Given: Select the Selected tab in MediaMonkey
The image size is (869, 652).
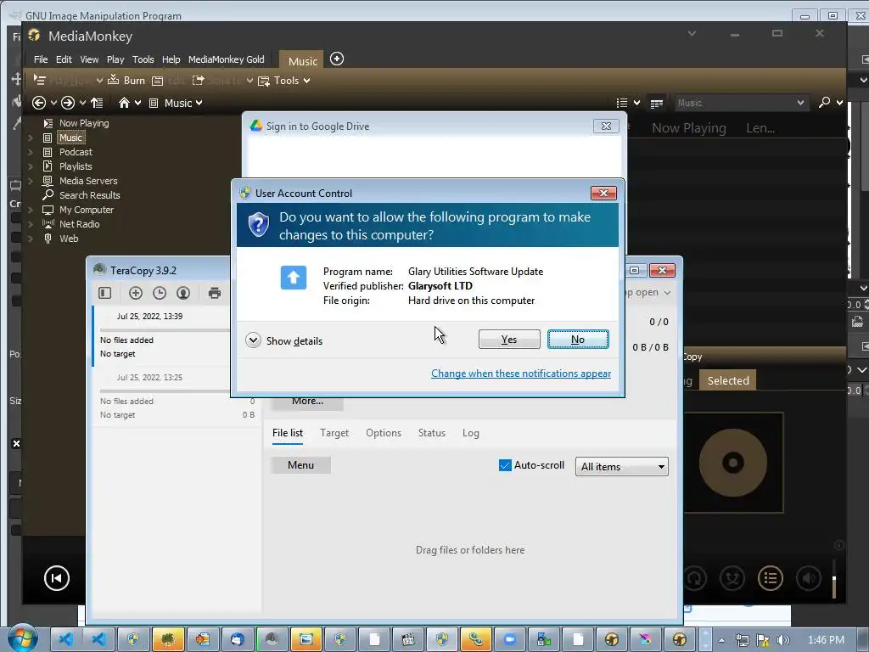Looking at the screenshot, I should pos(727,381).
